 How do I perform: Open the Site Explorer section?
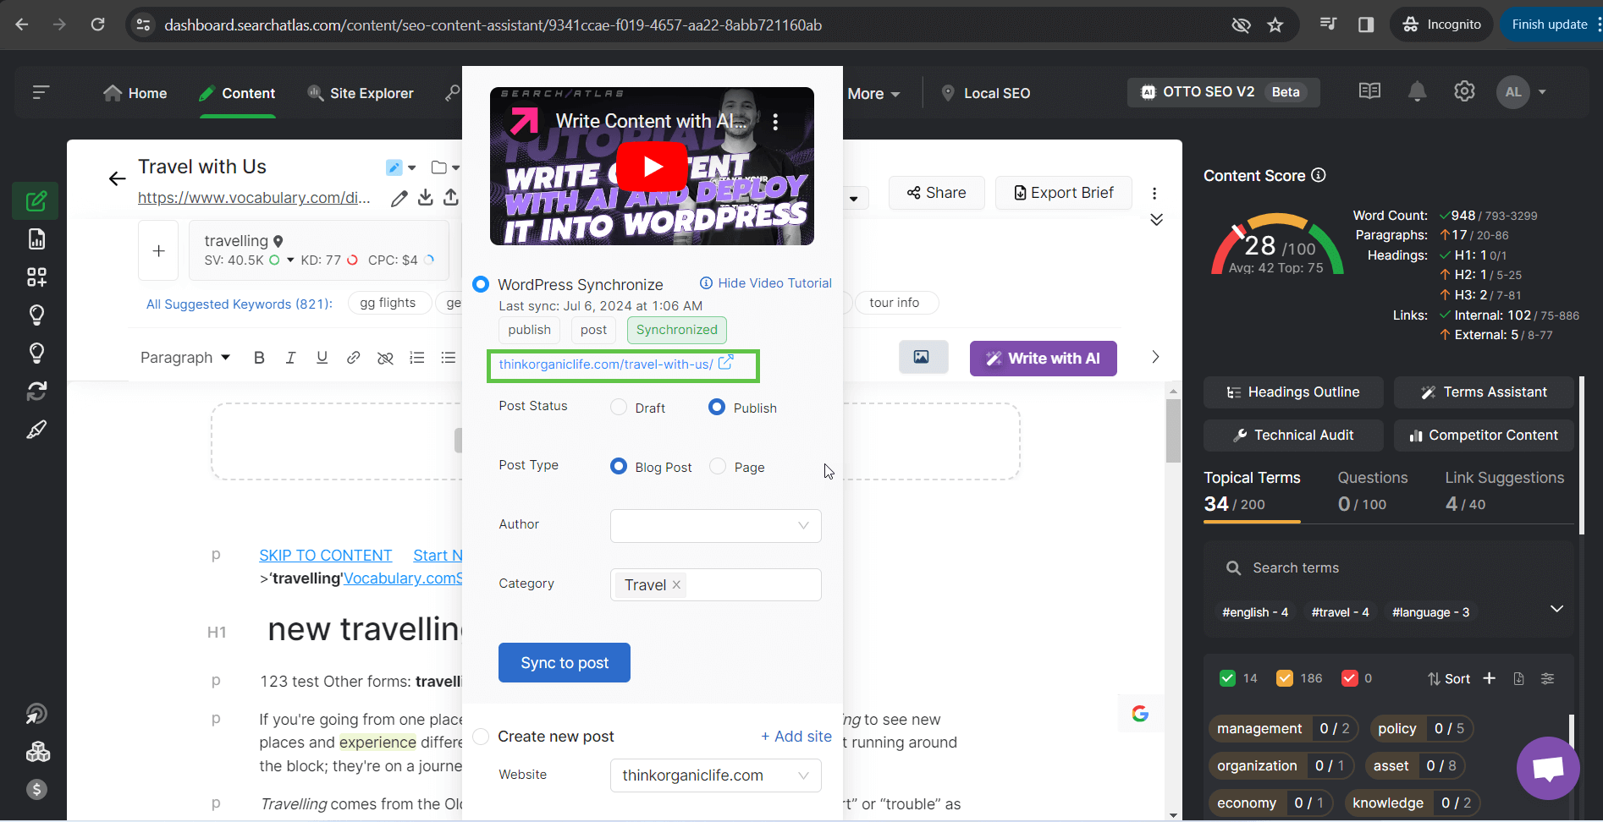click(360, 93)
